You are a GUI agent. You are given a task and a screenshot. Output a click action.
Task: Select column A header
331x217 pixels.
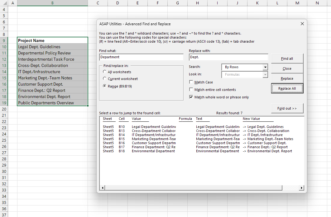(x=13, y=3)
